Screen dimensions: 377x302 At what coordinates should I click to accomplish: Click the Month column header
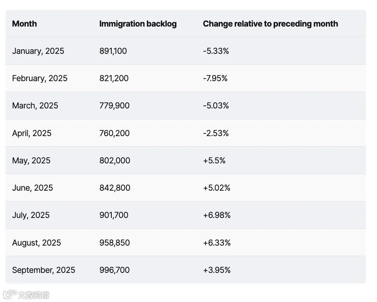[x=24, y=24]
